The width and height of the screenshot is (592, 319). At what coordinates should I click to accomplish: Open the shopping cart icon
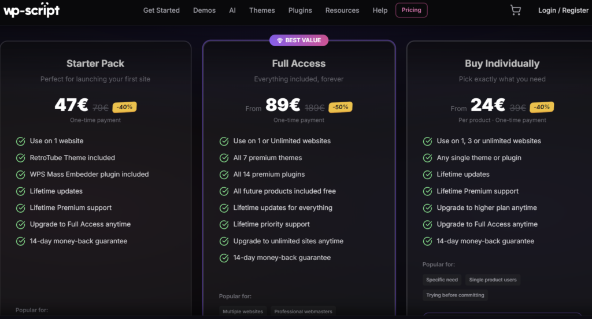click(515, 10)
